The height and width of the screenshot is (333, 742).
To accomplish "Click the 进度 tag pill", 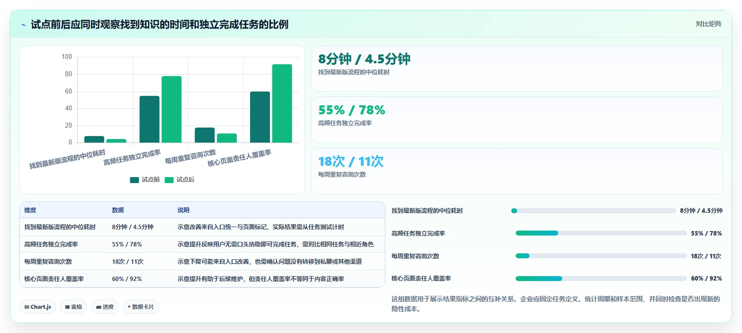I will point(105,307).
